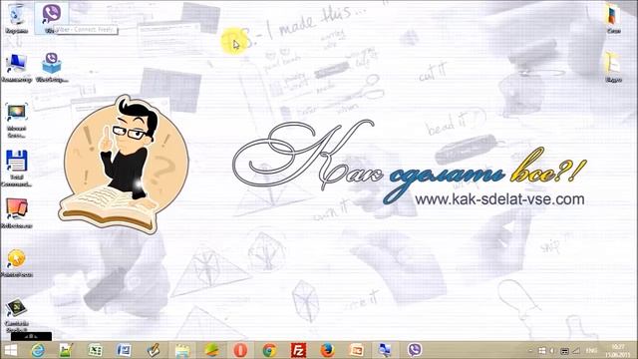Select the ViberSetup installer box icon

51,68
